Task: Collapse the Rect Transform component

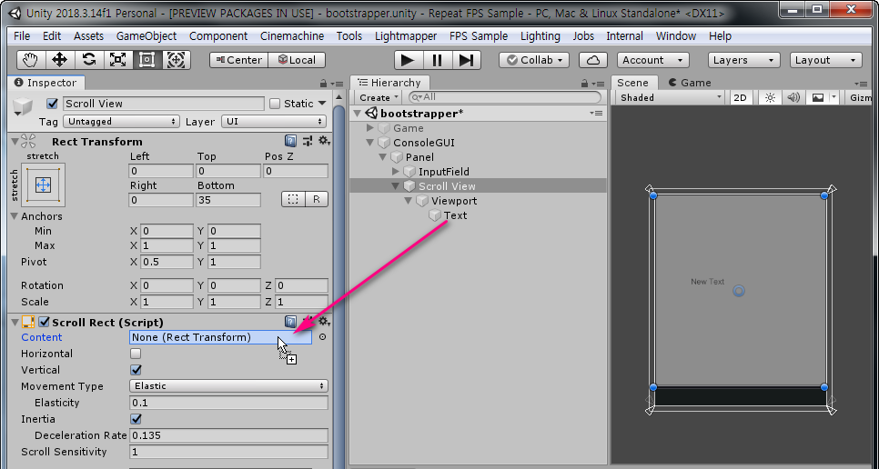Action: 15,142
